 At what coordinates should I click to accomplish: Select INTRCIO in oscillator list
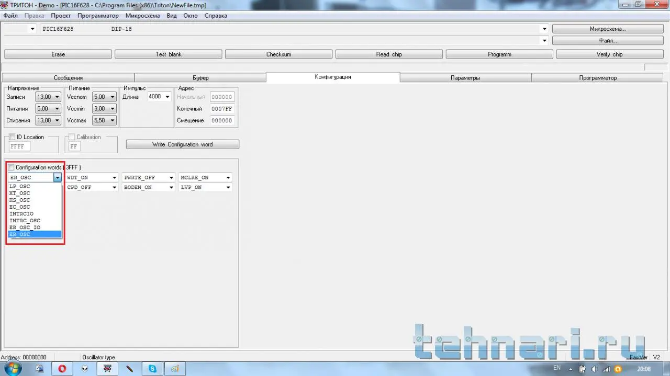[x=35, y=214]
